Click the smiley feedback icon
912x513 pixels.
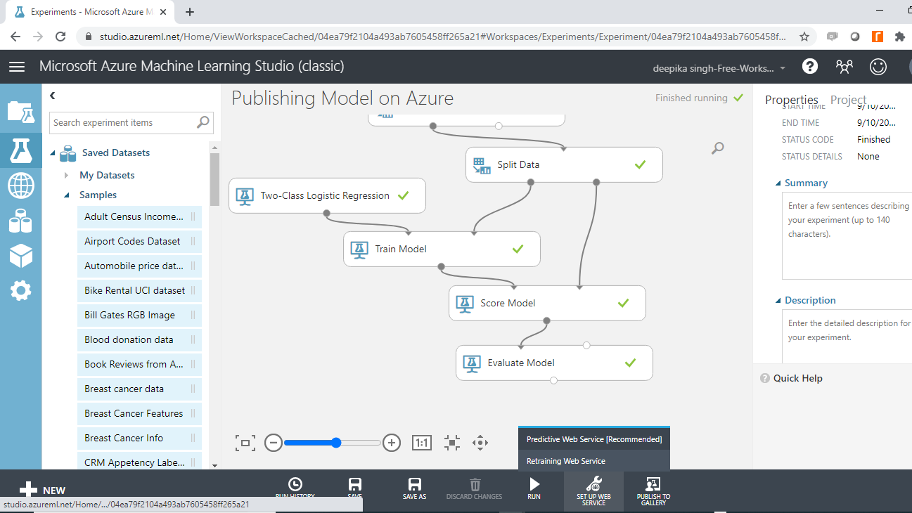coord(878,67)
